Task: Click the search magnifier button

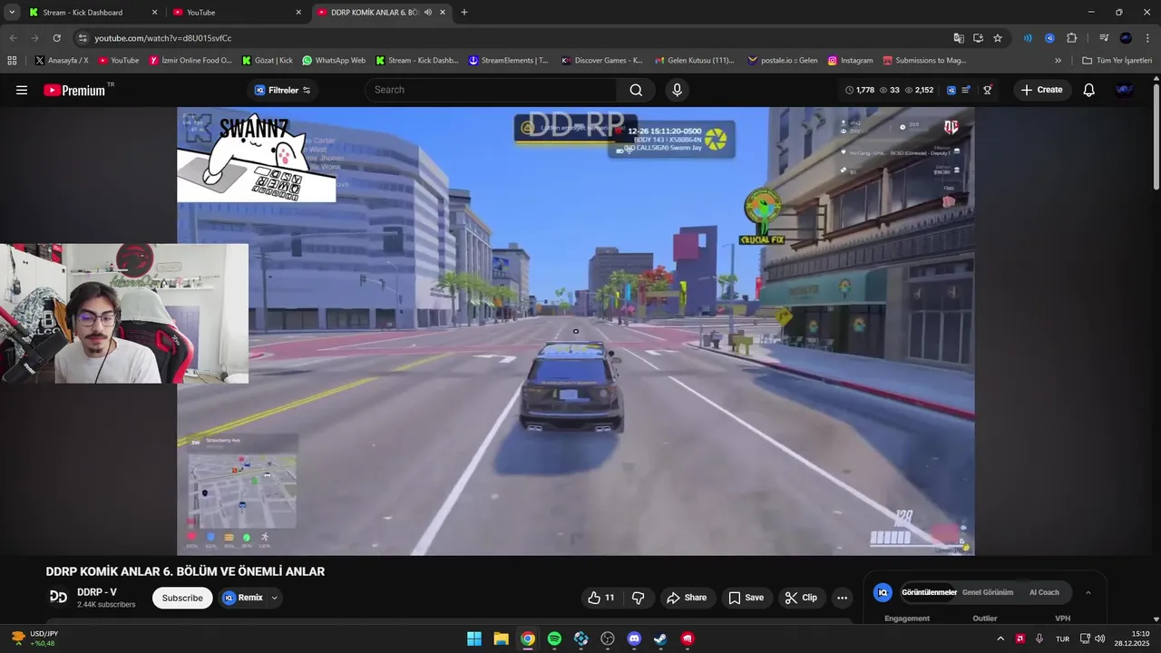Action: (x=636, y=90)
